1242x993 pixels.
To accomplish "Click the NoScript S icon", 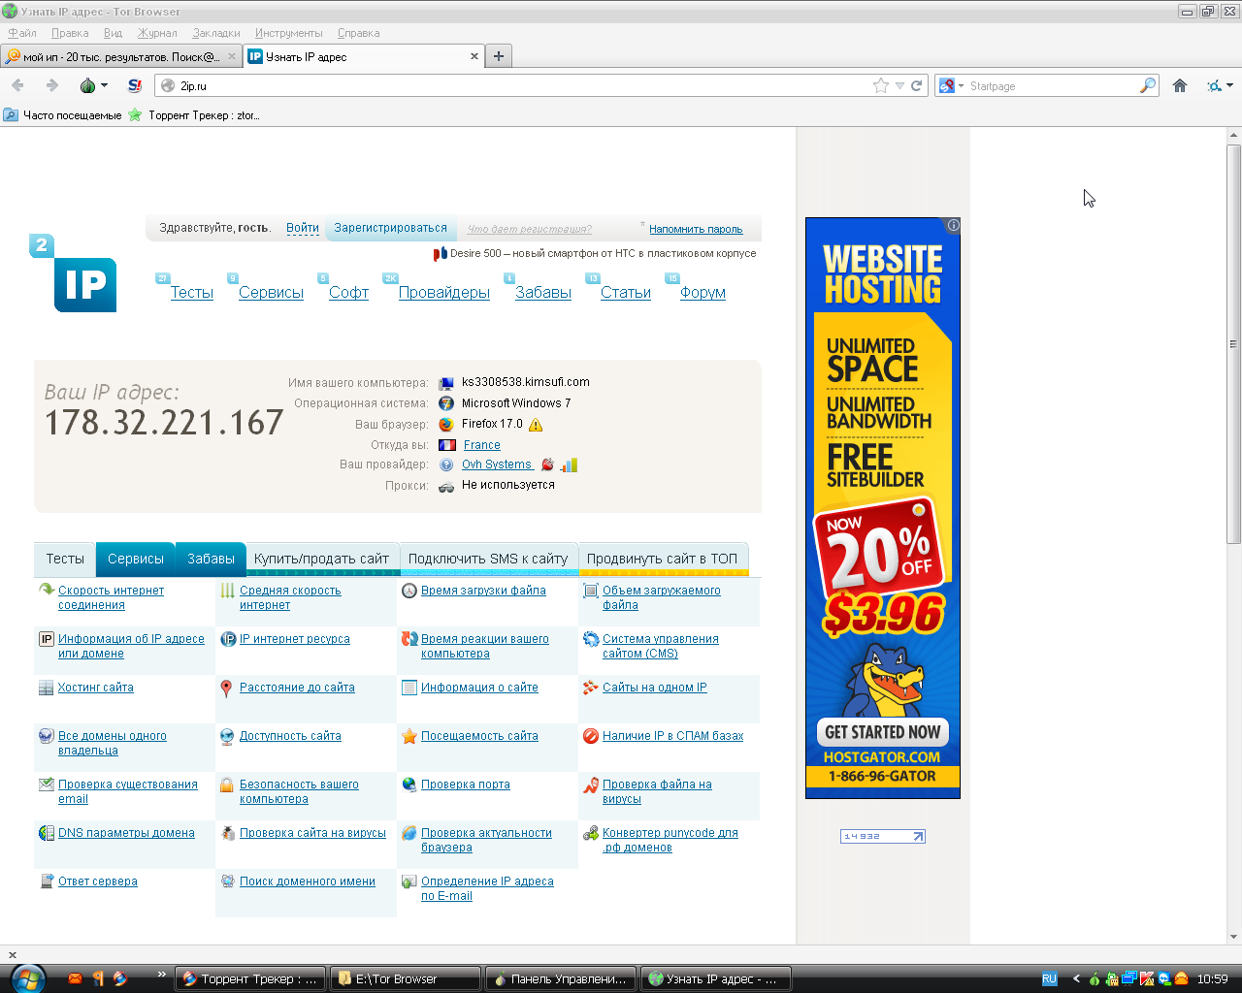I will pos(135,85).
